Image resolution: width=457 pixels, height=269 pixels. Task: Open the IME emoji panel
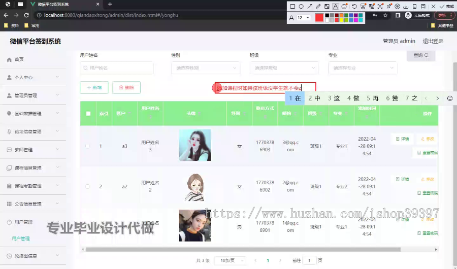click(x=450, y=98)
